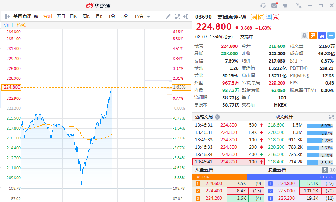This screenshot has width=336, height=202.
Task: Set a price alert bell icon
Action: 304,35
